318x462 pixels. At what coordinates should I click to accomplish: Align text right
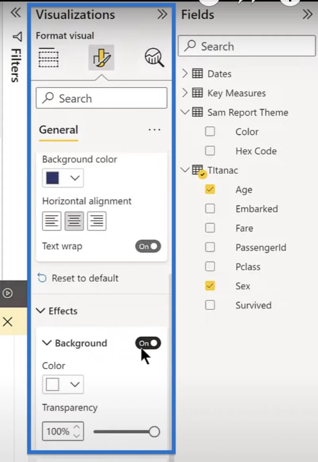coord(97,221)
